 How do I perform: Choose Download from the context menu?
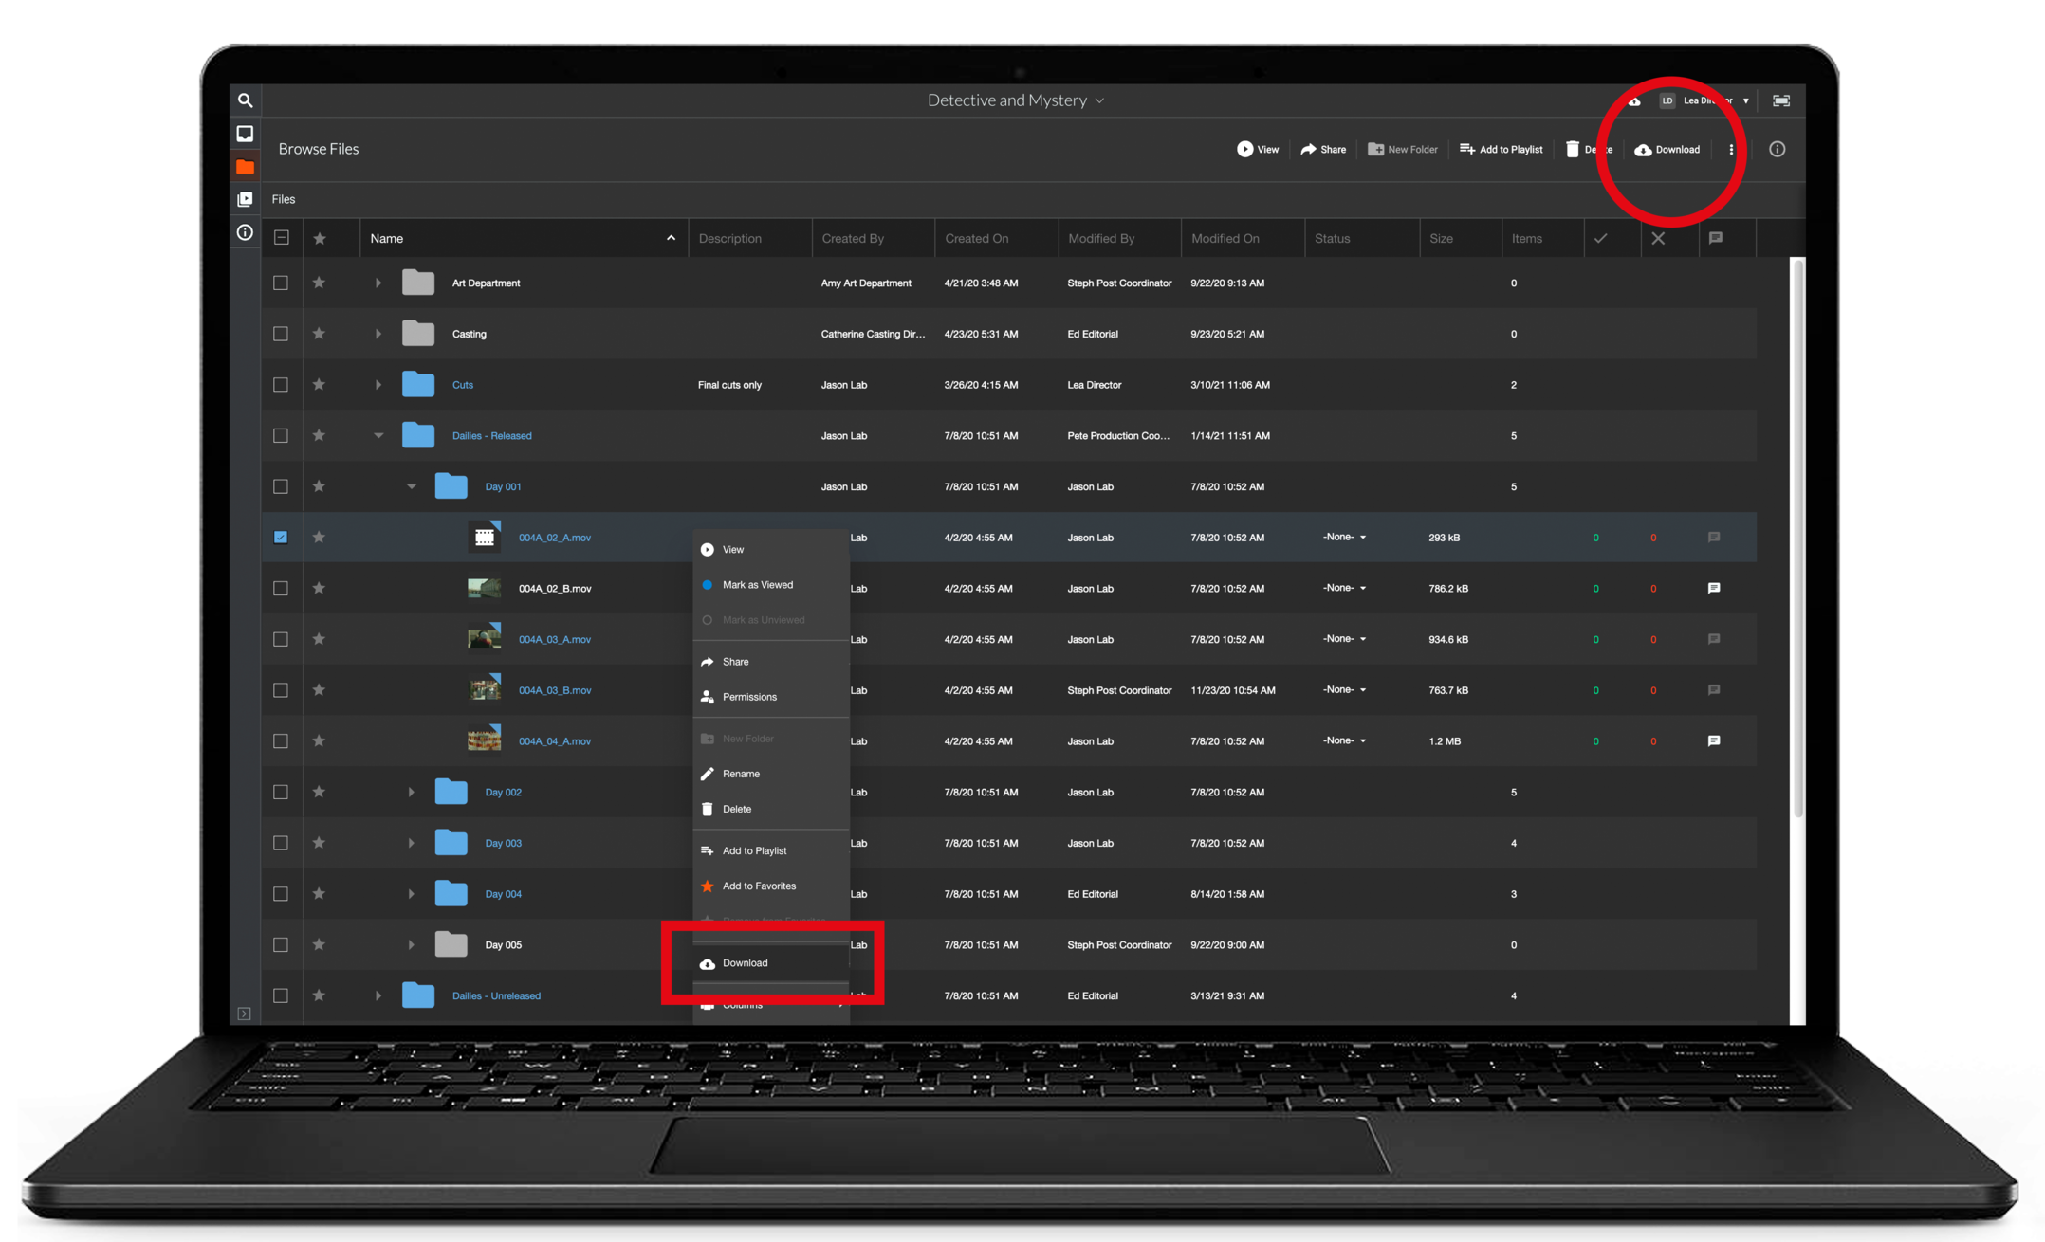point(745,963)
